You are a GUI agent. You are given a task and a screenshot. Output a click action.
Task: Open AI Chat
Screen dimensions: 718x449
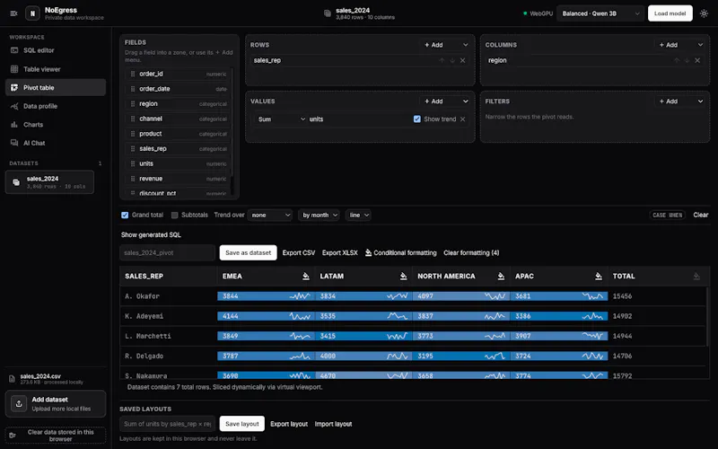click(x=56, y=143)
